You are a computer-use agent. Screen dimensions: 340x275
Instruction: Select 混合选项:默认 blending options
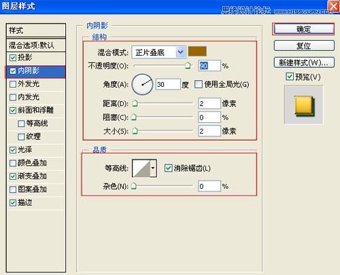36,45
